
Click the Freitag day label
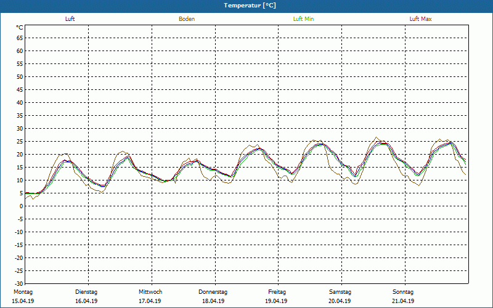tap(277, 292)
